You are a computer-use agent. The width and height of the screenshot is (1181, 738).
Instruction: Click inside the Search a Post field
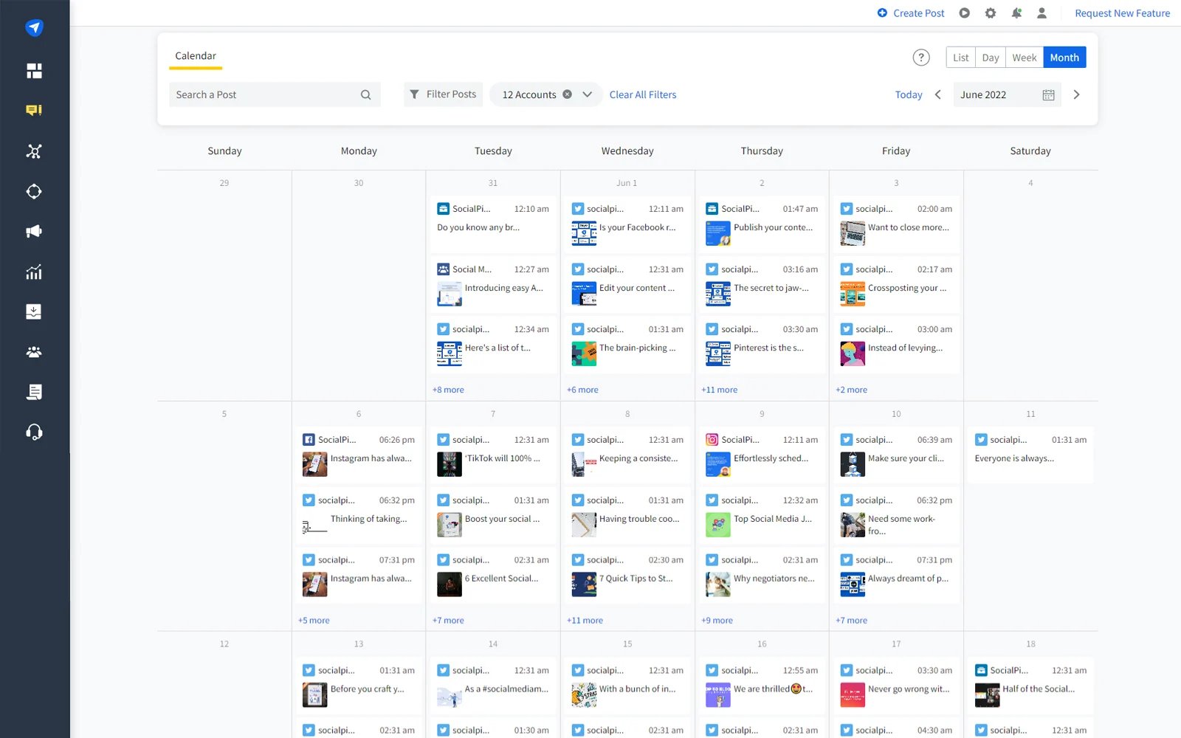[x=266, y=94]
